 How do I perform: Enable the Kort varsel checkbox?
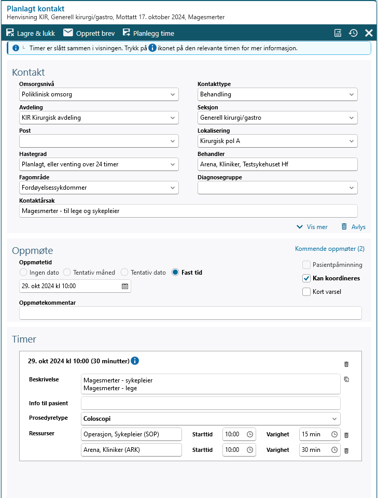[306, 292]
